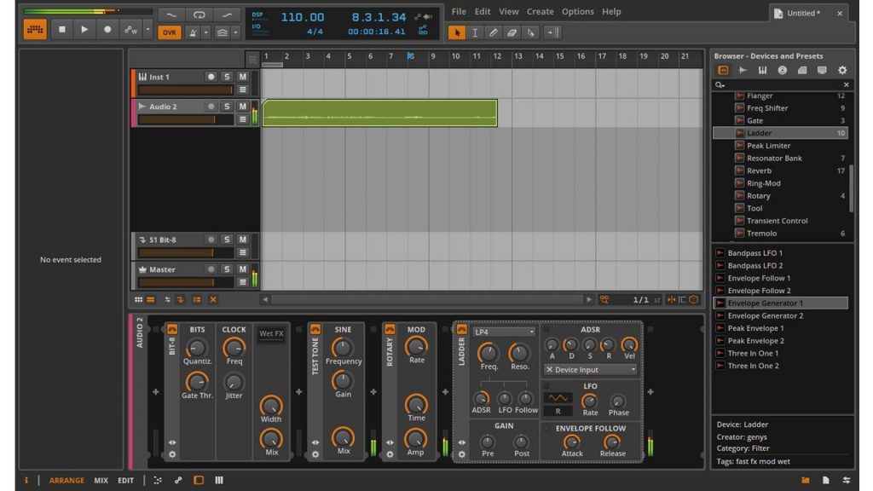Click automation write mode button
The width and height of the screenshot is (873, 491).
point(130,30)
